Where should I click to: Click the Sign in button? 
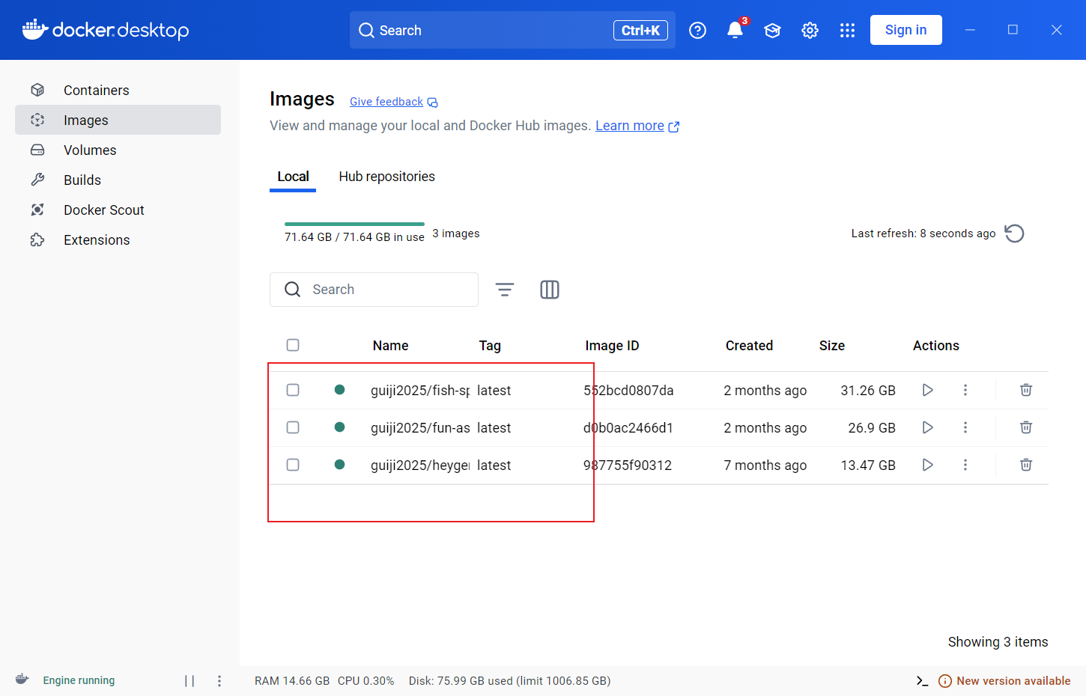pyautogui.click(x=905, y=30)
